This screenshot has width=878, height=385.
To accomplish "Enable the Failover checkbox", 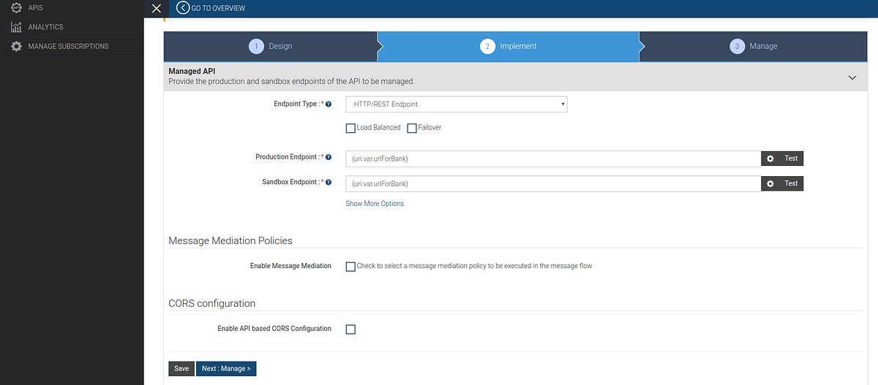I will tap(412, 128).
